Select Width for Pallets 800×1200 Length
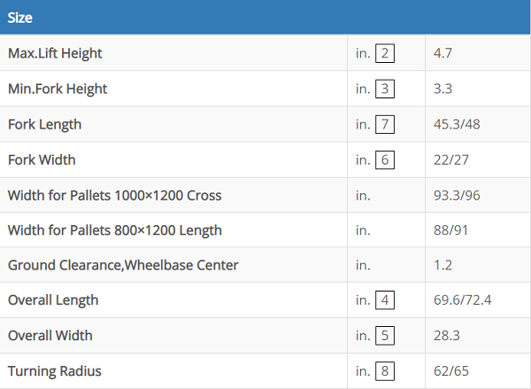 click(114, 230)
